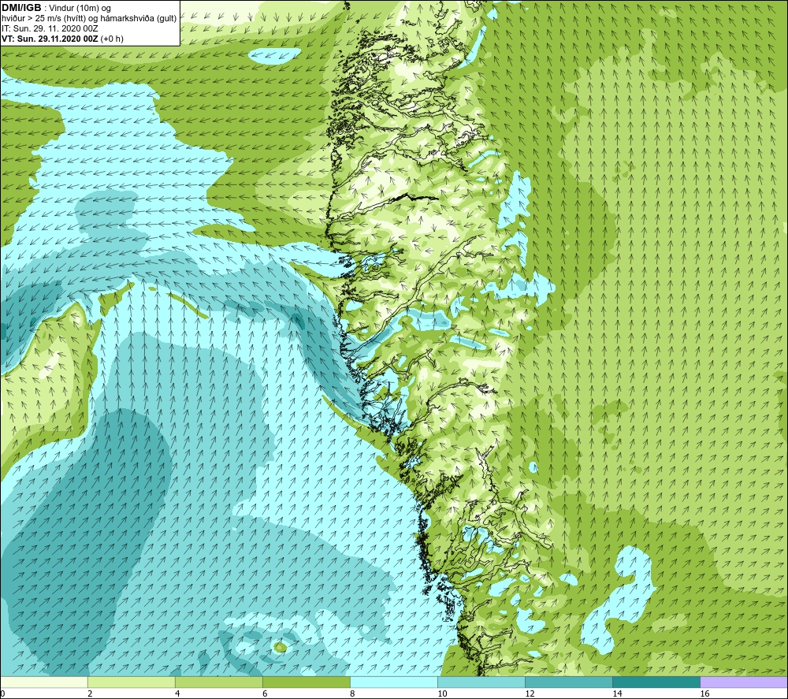This screenshot has height=699, width=788.
Task: Click the scale label '10'
Action: coord(442,693)
